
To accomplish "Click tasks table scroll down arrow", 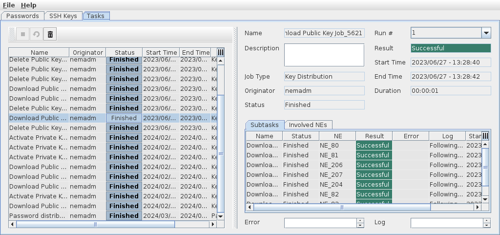I will click(x=220, y=216).
